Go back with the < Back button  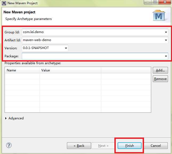click(79, 146)
